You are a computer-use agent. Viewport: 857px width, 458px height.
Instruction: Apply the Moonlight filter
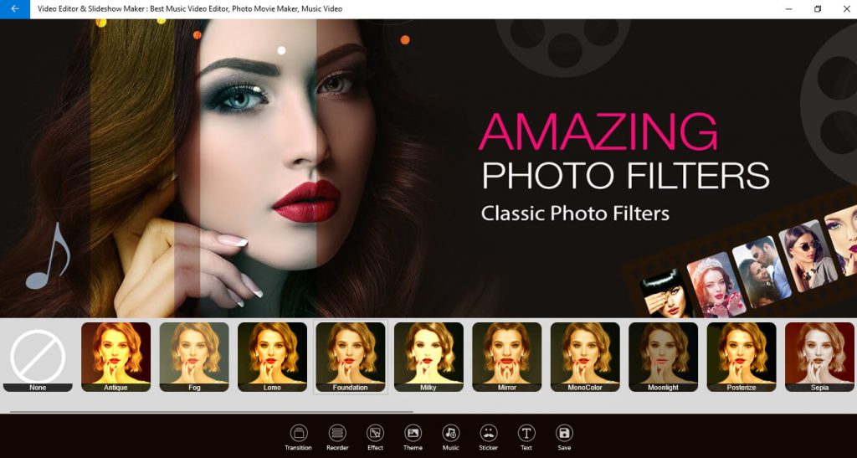(663, 357)
